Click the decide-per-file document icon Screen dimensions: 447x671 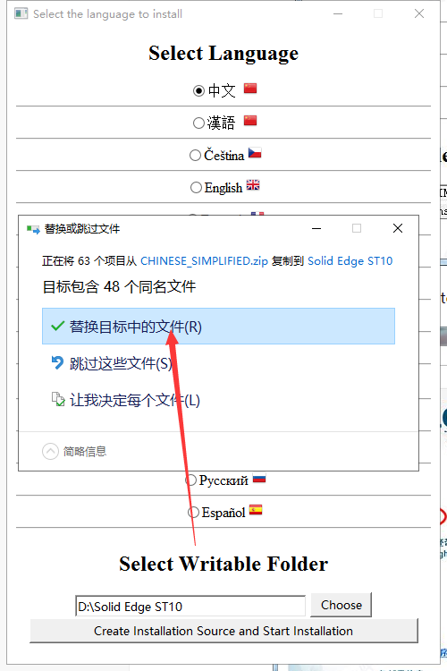coord(58,399)
